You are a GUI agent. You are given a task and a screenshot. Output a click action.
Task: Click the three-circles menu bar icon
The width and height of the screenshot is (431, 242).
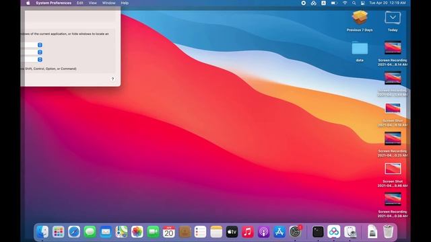(x=313, y=3)
